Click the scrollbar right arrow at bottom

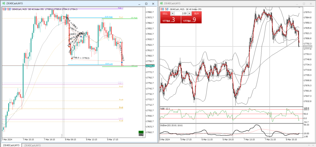(313, 145)
